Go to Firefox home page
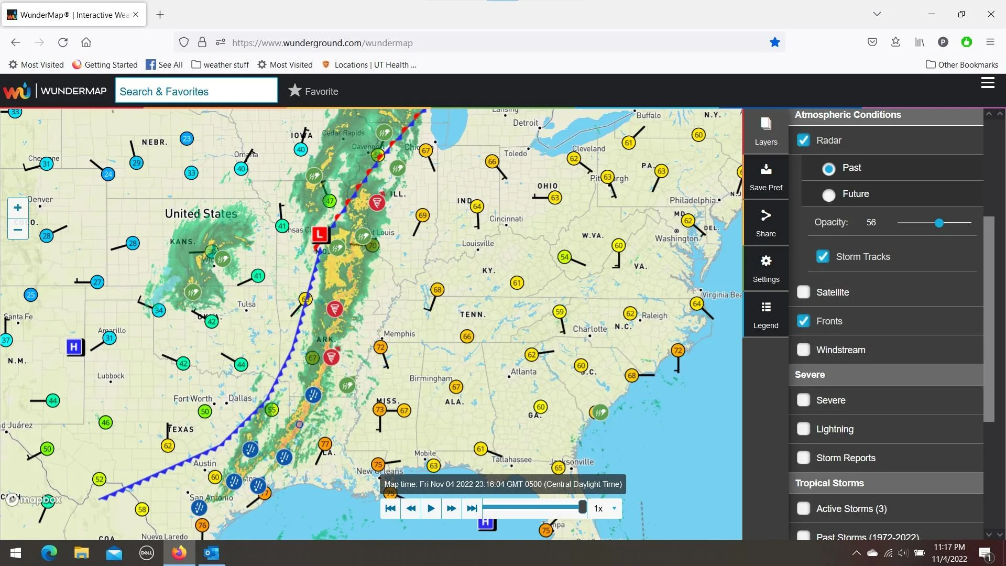This screenshot has height=566, width=1006. tap(86, 42)
